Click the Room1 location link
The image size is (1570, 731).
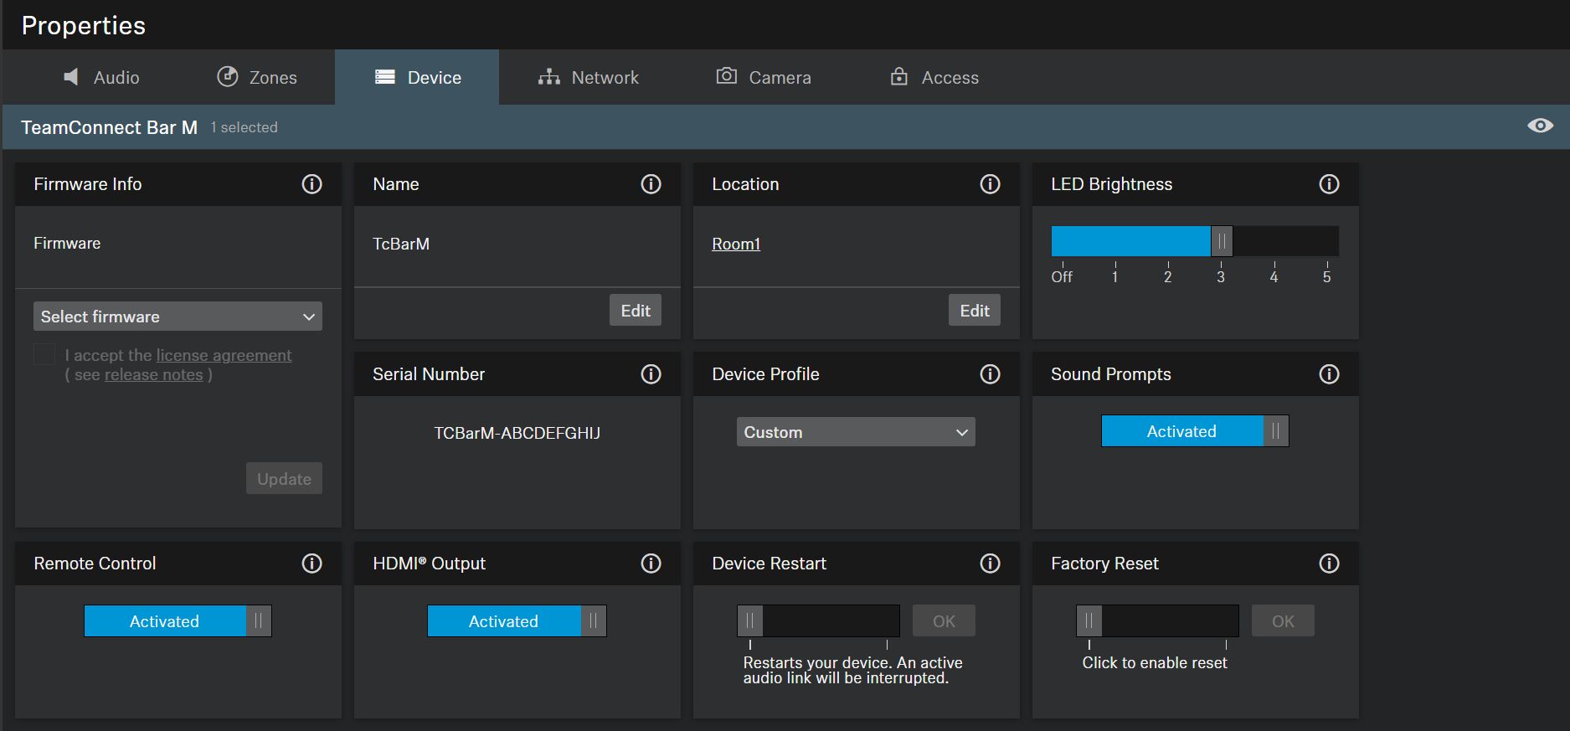pos(736,244)
